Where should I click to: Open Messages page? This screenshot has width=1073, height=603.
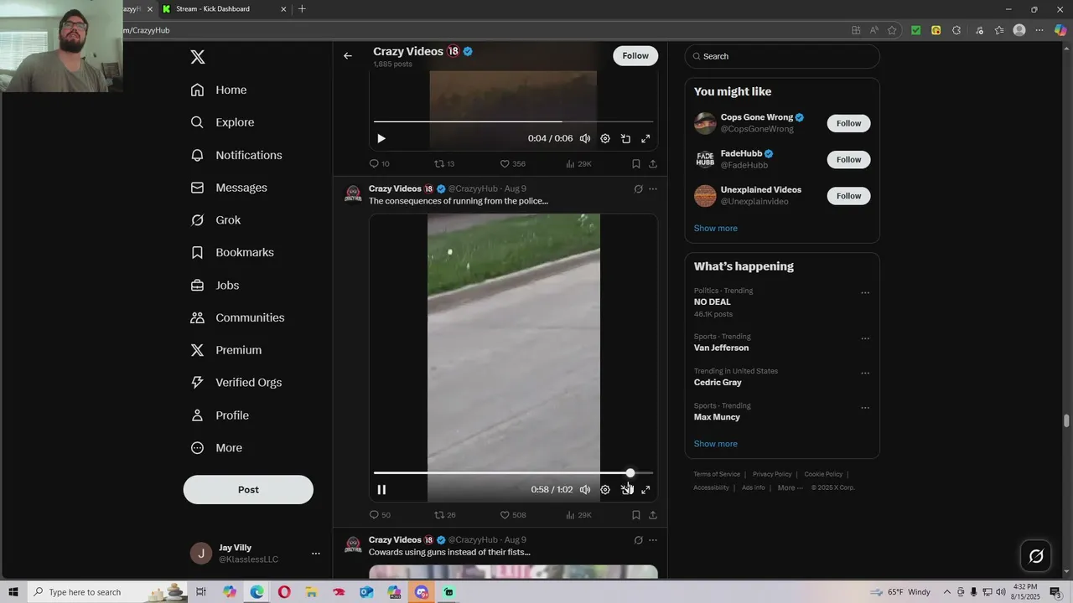[229, 188]
